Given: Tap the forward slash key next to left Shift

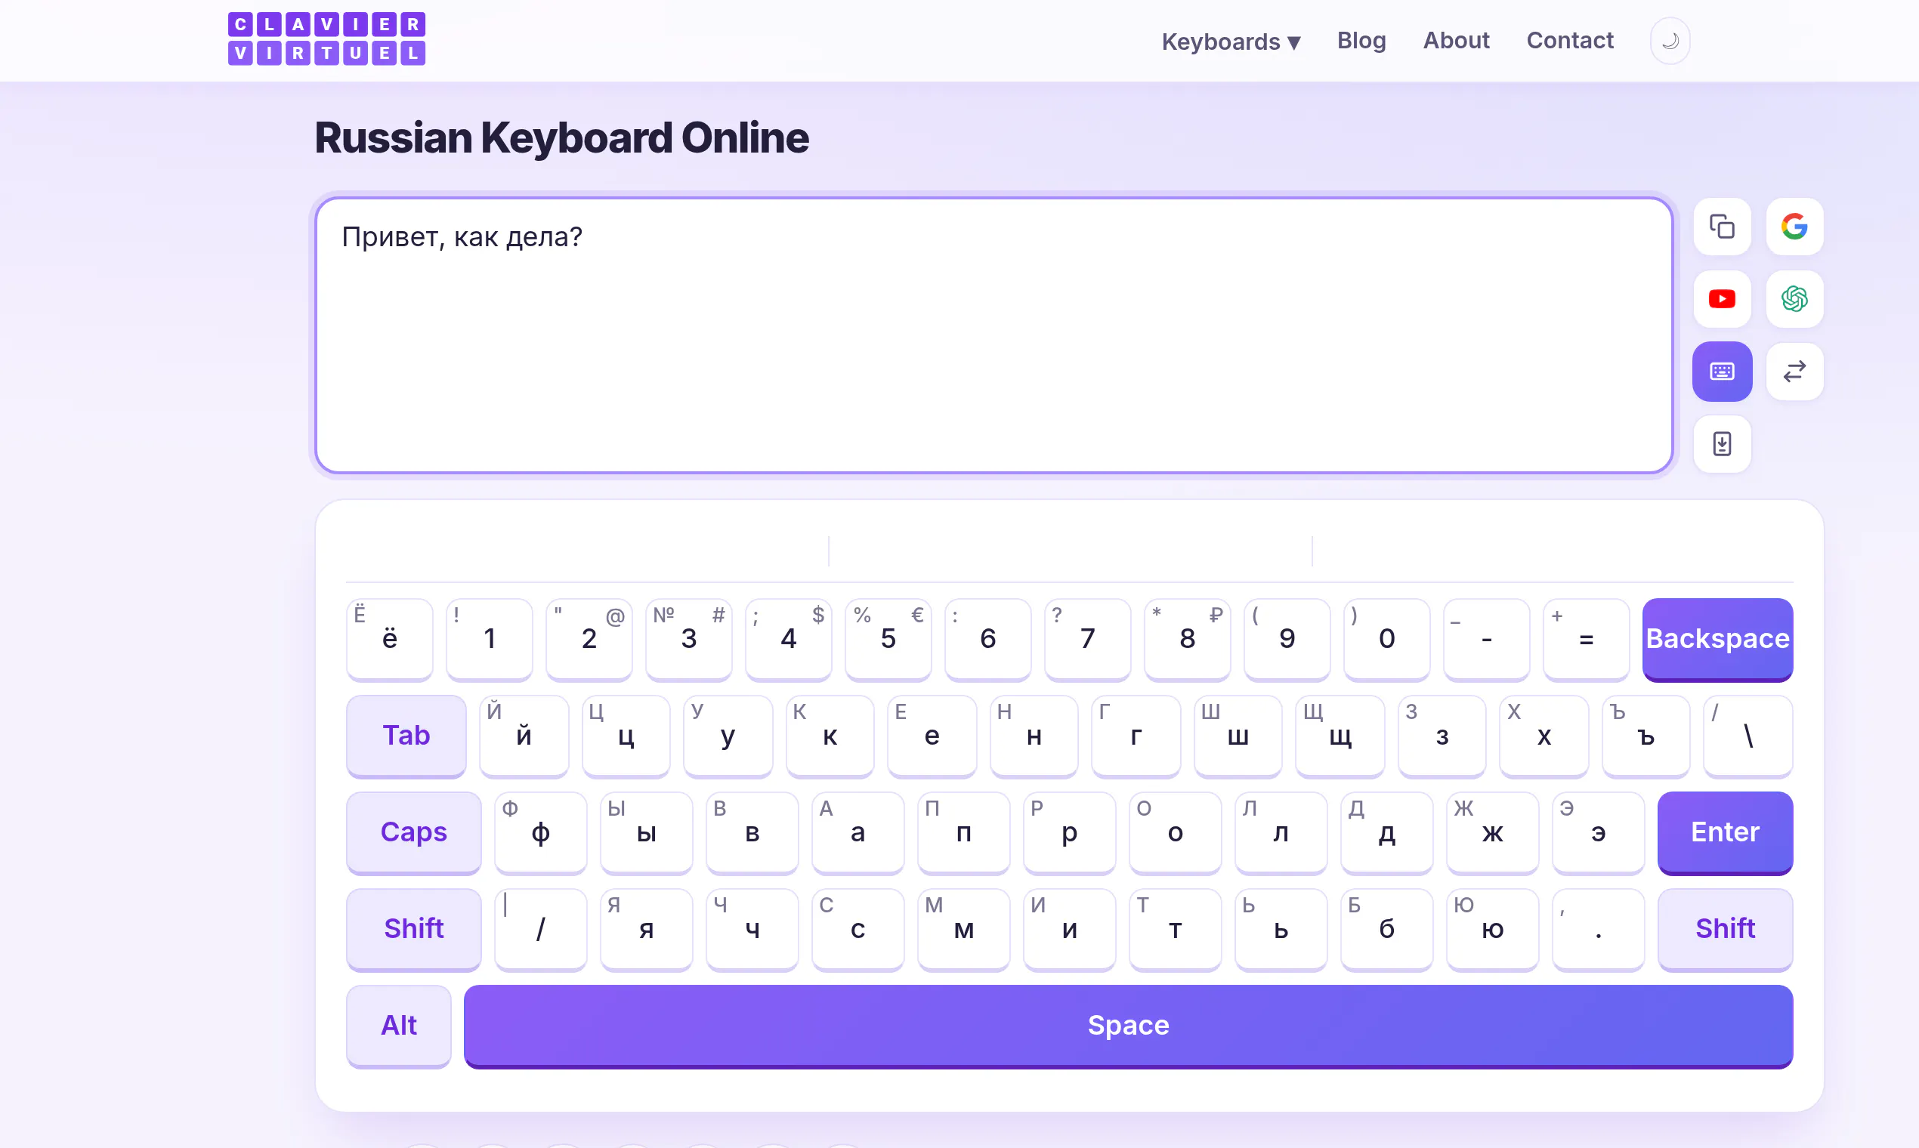Looking at the screenshot, I should (540, 929).
